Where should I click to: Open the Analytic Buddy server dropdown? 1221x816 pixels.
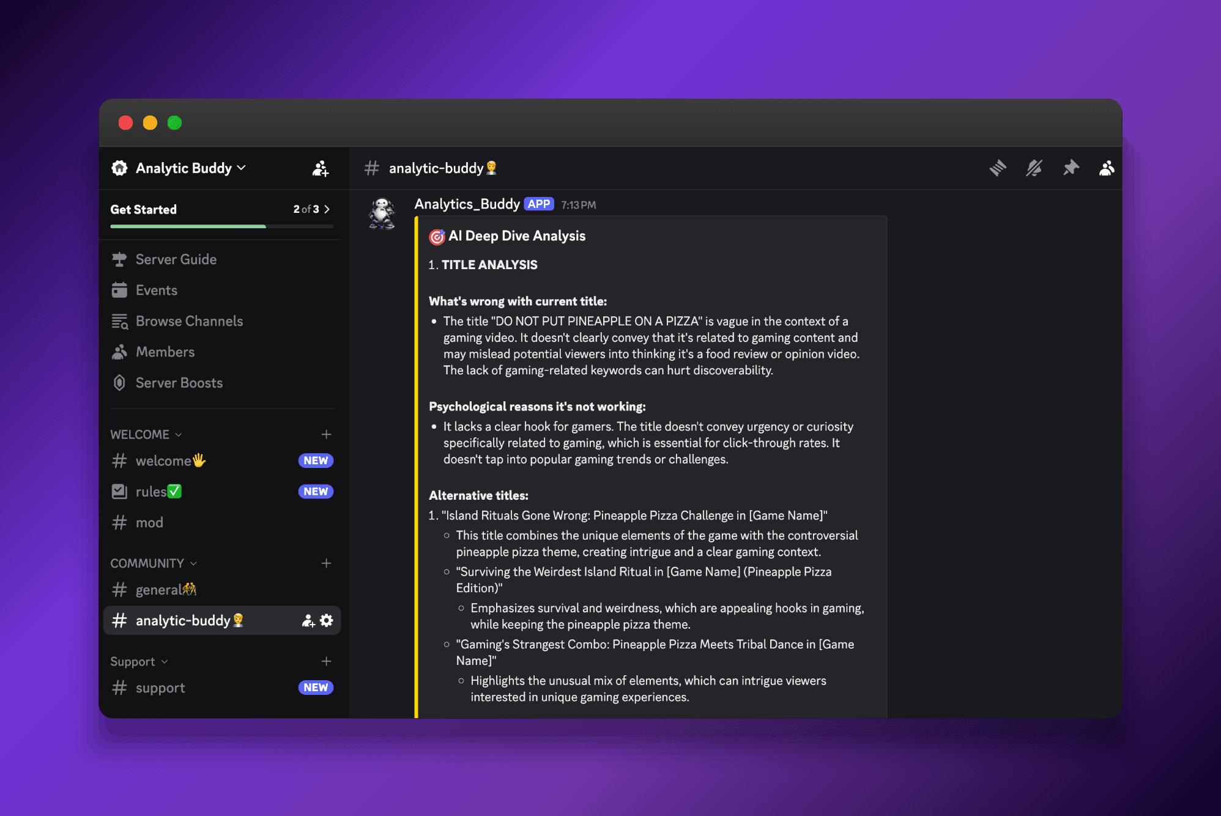184,168
